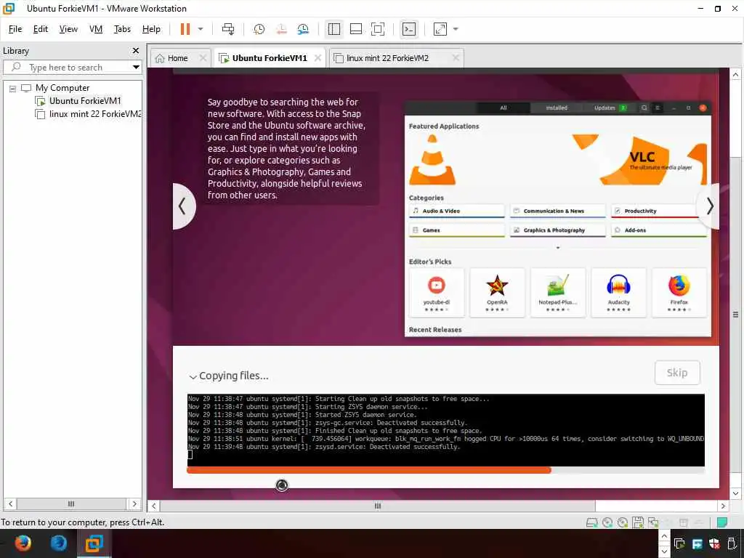Open the VM menu
744x558 pixels.
tap(96, 29)
